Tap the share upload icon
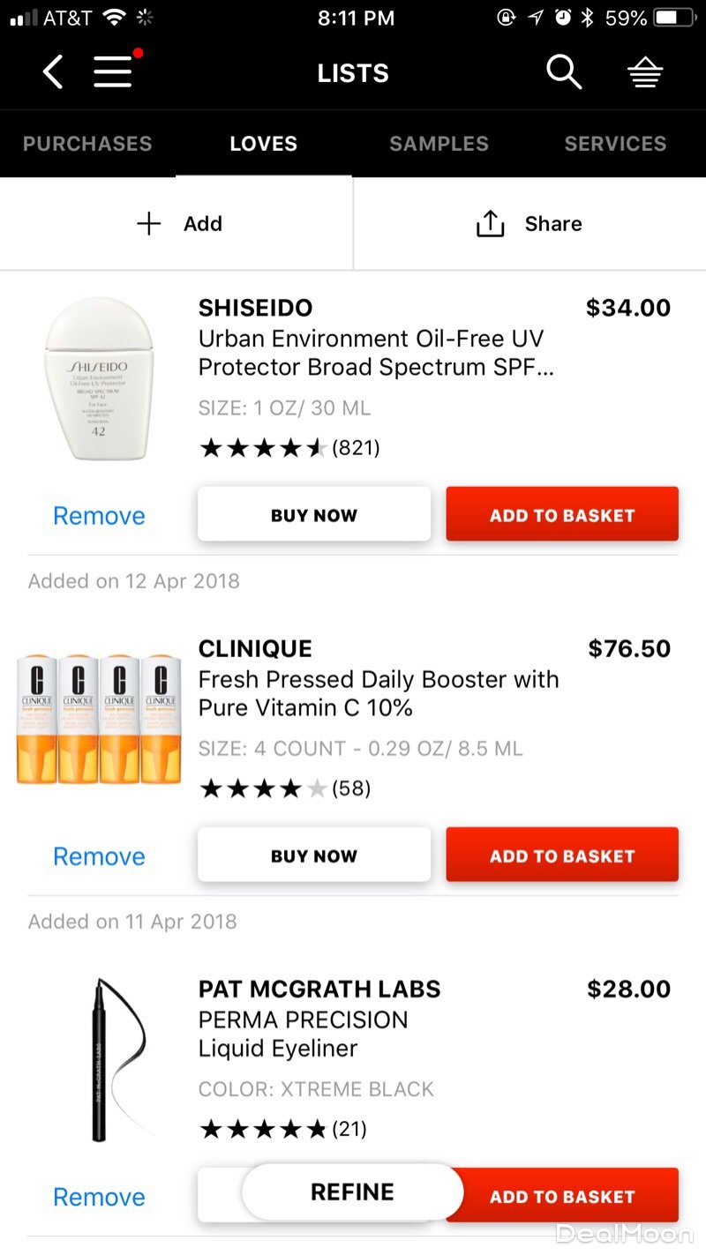Image resolution: width=706 pixels, height=1255 pixels. 490,224
